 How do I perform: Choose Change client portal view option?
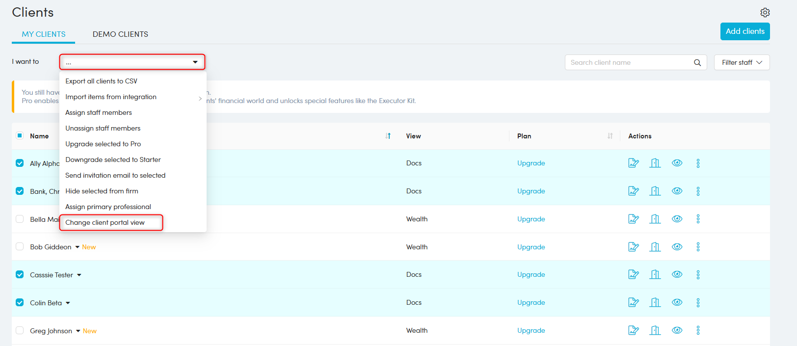click(x=105, y=222)
